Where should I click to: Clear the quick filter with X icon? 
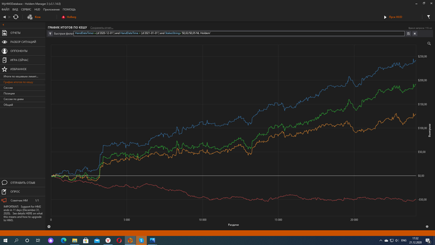point(414,34)
